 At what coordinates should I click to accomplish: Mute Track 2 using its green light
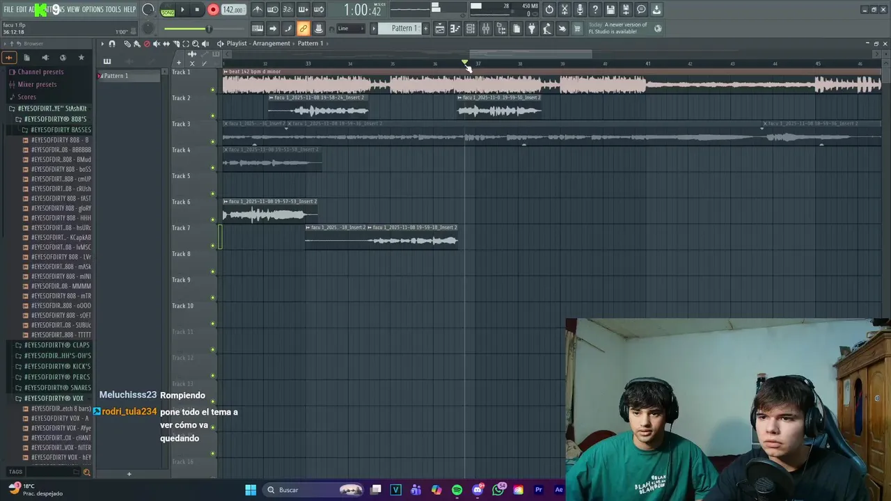213,116
